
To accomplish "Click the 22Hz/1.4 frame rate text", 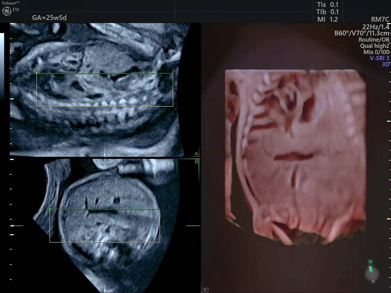I will [x=376, y=27].
